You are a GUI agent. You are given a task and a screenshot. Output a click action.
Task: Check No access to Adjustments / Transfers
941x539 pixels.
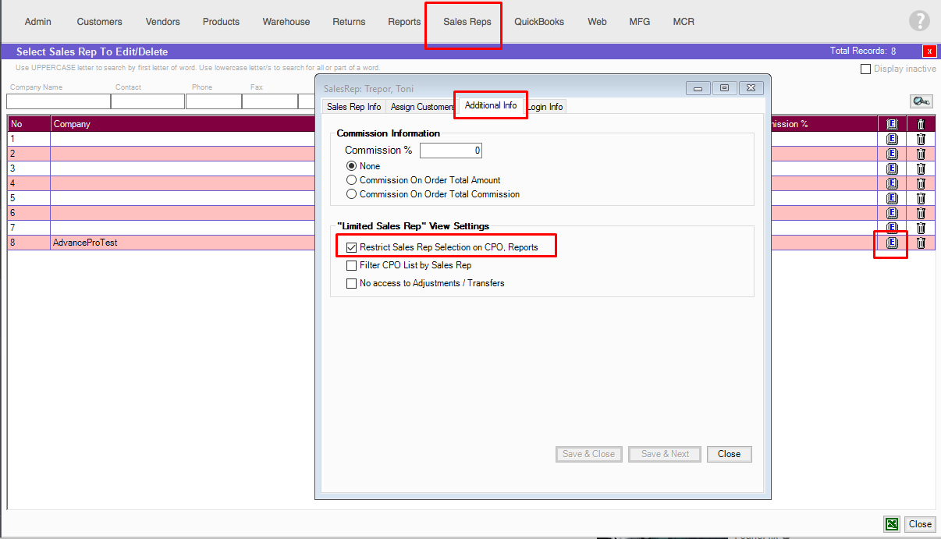tap(352, 283)
